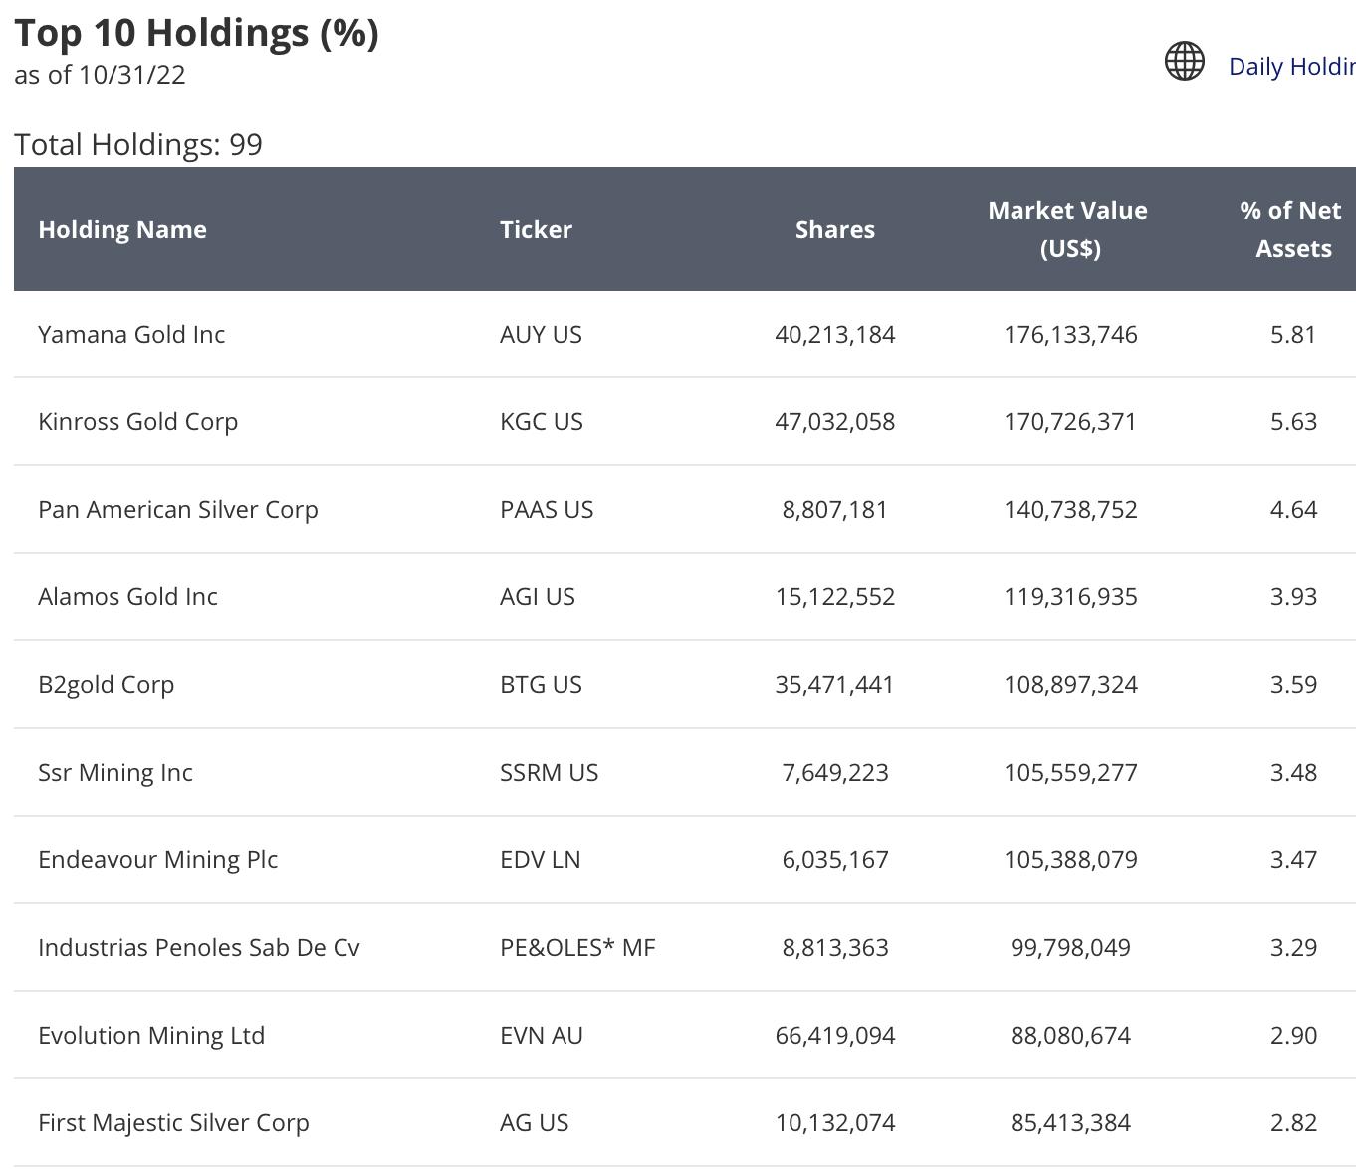Click shares value 35,471,441
Screen dimensions: 1356x1169
pyautogui.click(x=835, y=684)
